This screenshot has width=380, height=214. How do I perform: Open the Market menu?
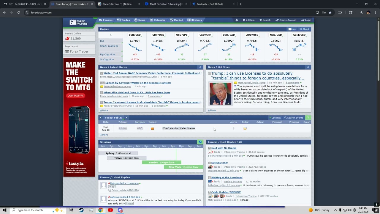176,20
